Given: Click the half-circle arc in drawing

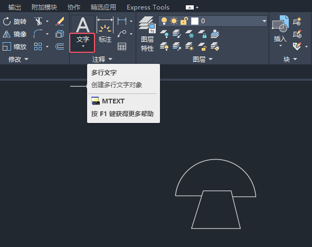Looking at the screenshot, I should point(215,159).
